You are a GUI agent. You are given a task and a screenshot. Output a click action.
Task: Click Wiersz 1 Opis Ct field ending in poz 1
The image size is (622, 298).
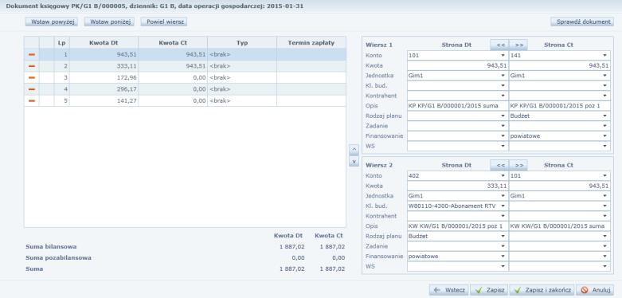559,105
